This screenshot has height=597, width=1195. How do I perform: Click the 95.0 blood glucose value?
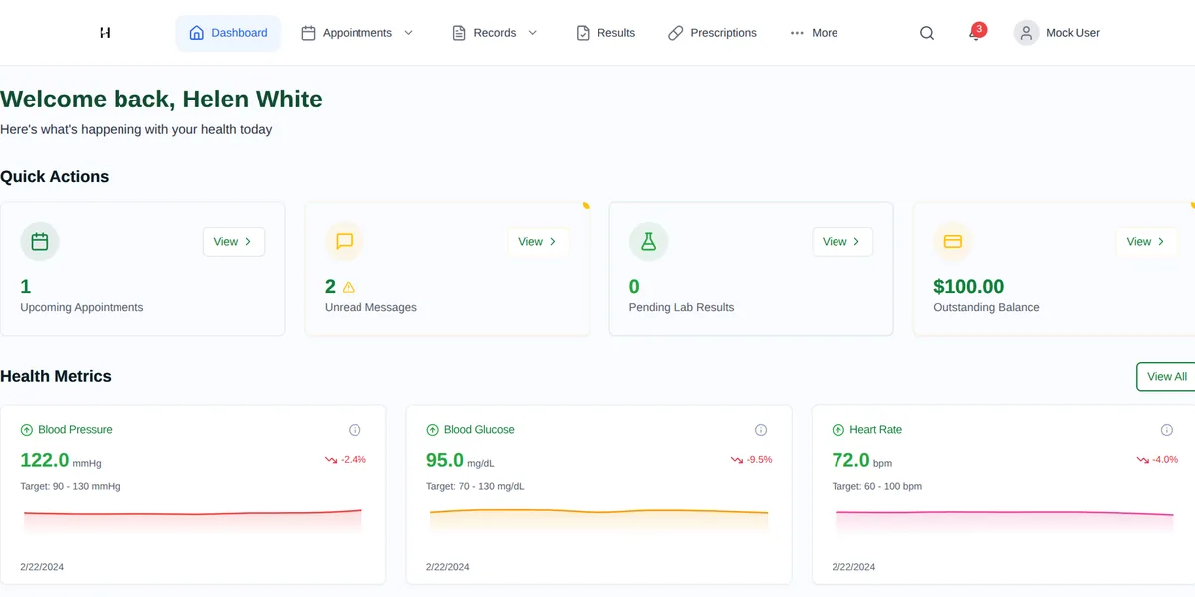tap(445, 460)
